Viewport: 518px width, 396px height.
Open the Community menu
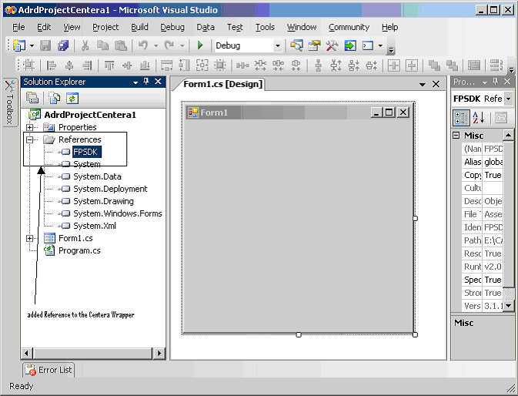coord(349,27)
